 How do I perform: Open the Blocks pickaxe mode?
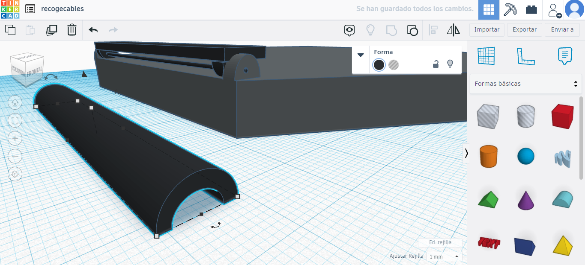(510, 10)
